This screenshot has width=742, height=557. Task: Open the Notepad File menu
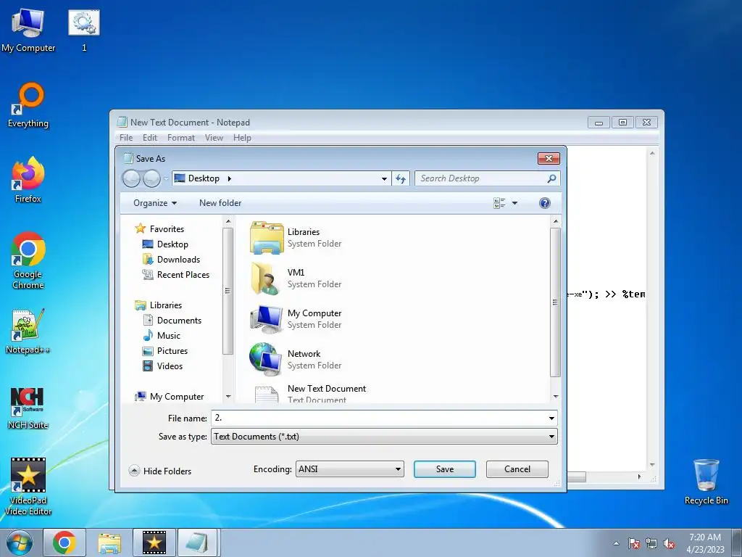tap(126, 138)
